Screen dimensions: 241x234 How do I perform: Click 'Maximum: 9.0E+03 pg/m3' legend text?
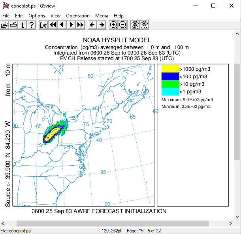[x=187, y=100]
